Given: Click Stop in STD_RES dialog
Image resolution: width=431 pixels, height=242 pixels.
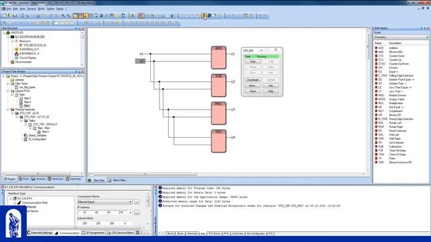Looking at the screenshot, I should click(x=253, y=61).
